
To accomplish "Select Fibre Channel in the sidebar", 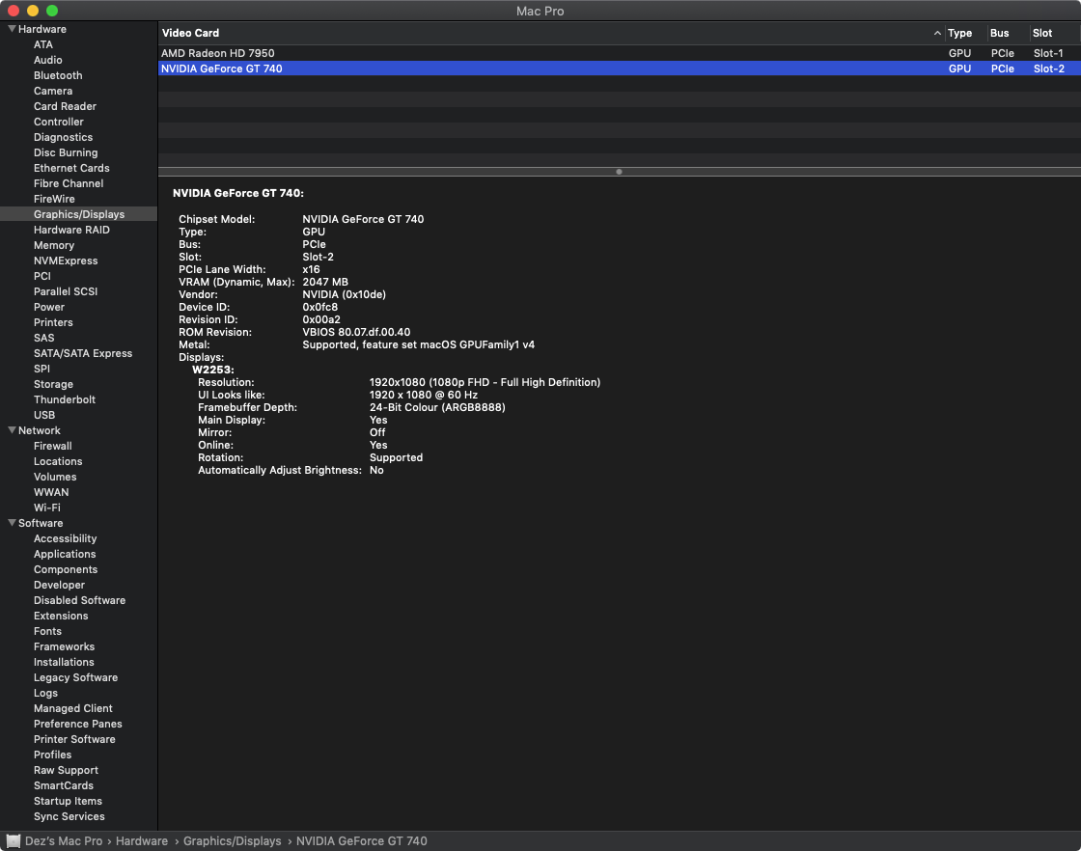I will (69, 183).
